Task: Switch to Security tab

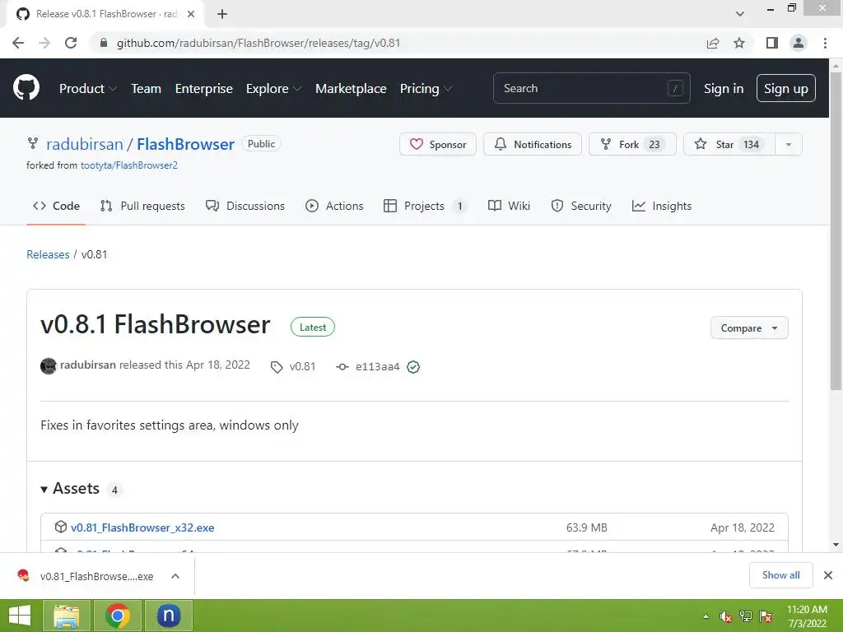Action: click(581, 206)
